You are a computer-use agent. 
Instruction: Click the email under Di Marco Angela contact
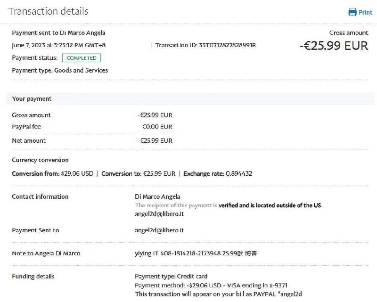(x=159, y=214)
